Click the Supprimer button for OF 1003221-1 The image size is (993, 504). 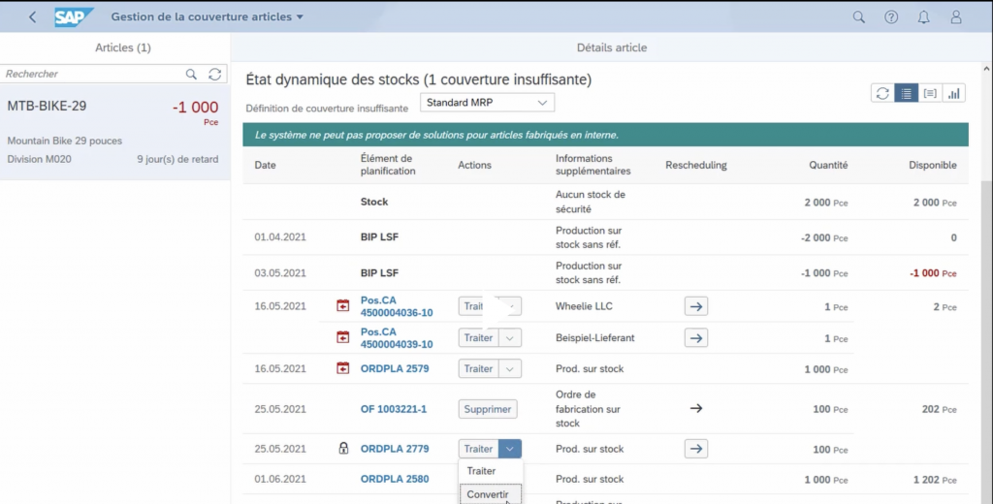click(x=488, y=409)
